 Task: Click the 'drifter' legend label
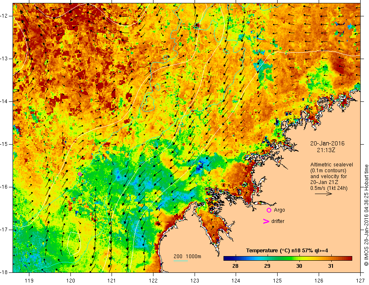click(278, 221)
